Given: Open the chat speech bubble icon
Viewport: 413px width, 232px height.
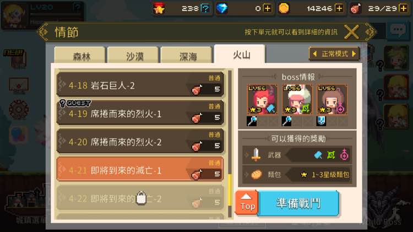Looking at the screenshot, I should (398, 30).
